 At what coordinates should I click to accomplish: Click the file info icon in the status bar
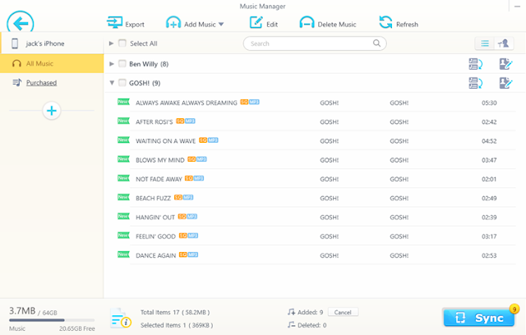tap(121, 319)
